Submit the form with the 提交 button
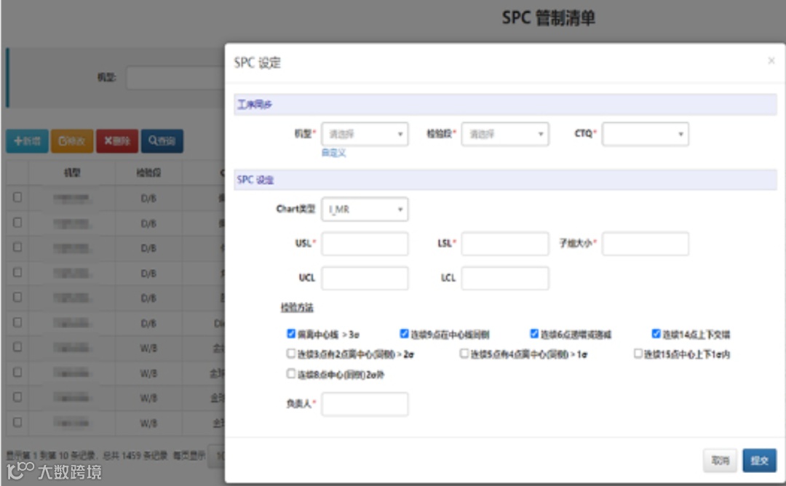Screen dimensions: 786x486 tap(759, 461)
